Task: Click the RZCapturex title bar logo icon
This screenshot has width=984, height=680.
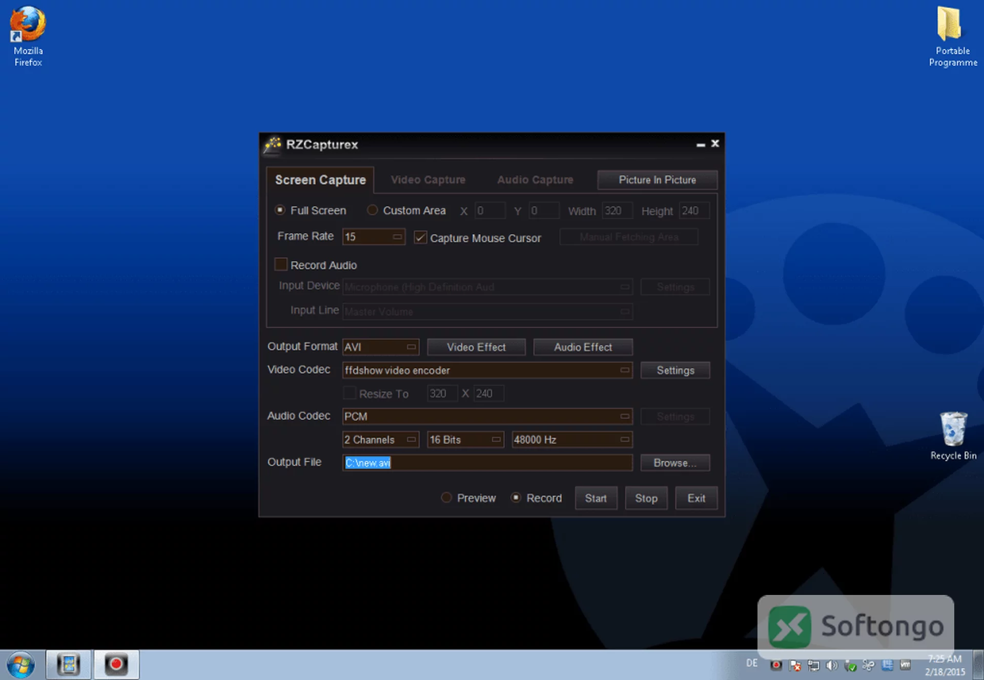Action: (273, 145)
